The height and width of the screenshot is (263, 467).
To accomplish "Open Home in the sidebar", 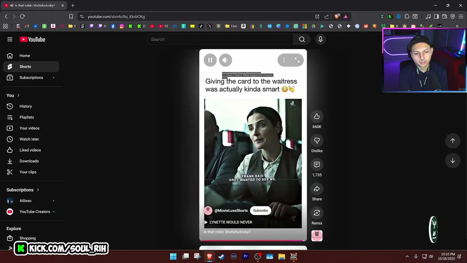I will click(31, 56).
